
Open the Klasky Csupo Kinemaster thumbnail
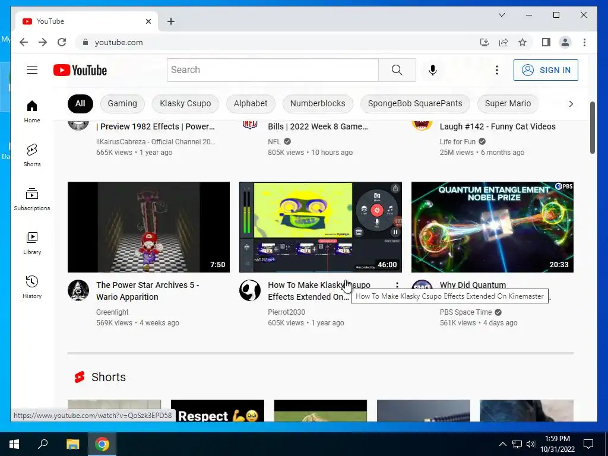(x=320, y=227)
